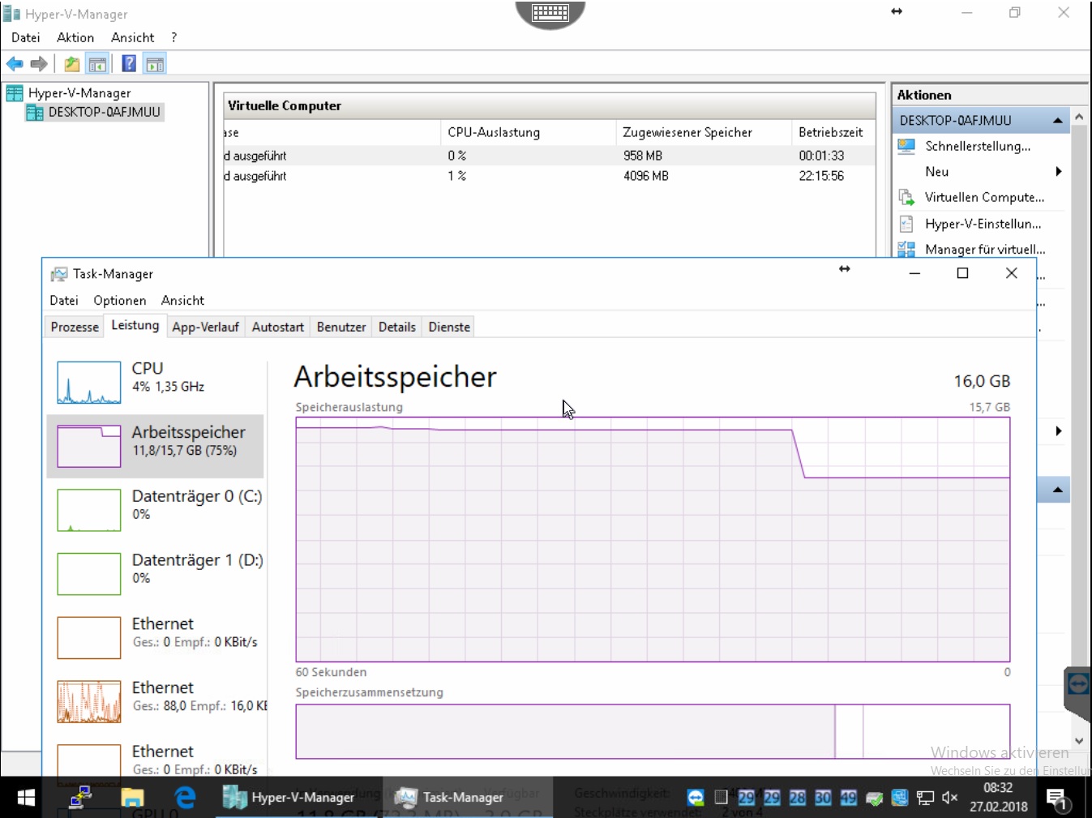1092x818 pixels.
Task: Switch to the Dienste tab
Action: click(x=449, y=327)
